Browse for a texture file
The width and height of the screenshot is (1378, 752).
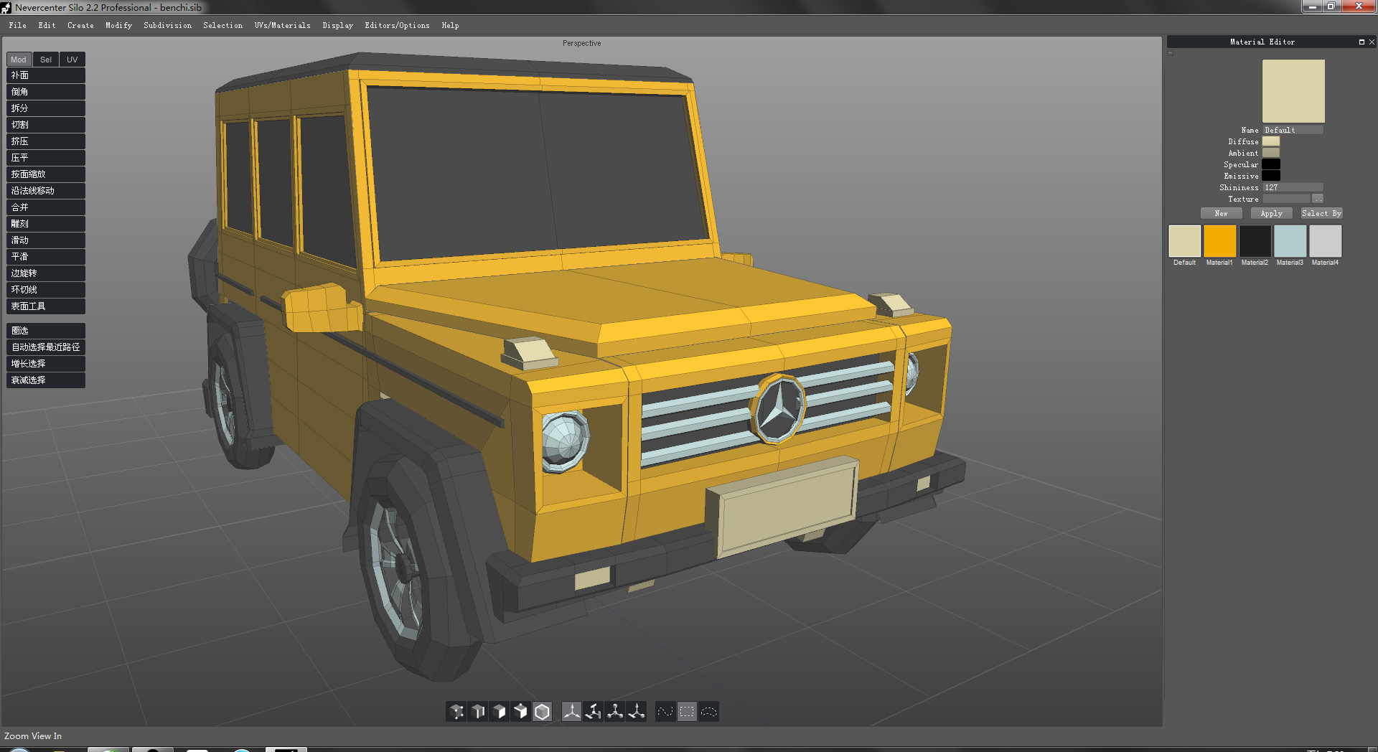point(1318,199)
